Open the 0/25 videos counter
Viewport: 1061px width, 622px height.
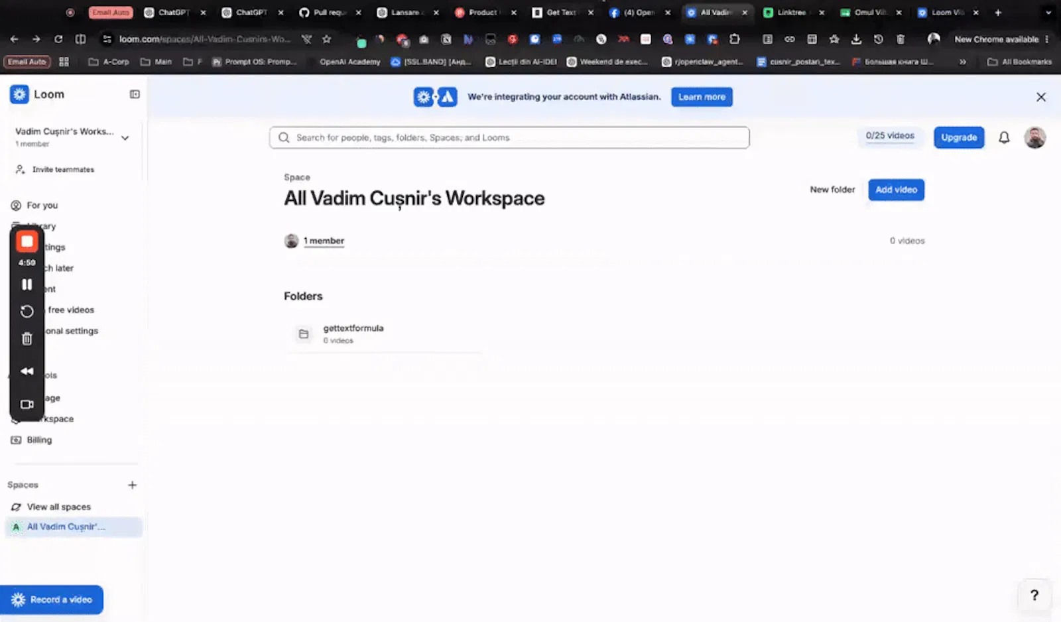pos(890,136)
